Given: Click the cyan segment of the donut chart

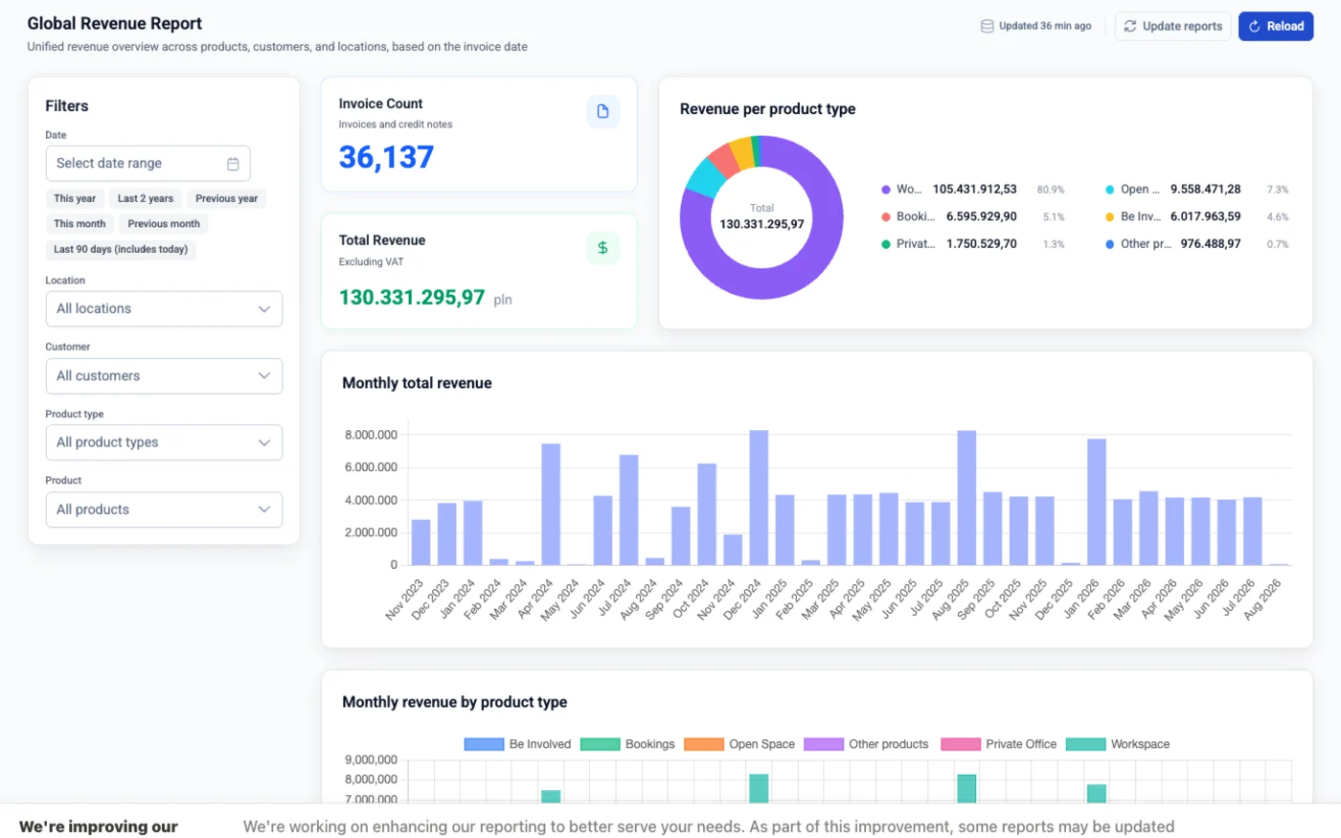Looking at the screenshot, I should tap(705, 177).
